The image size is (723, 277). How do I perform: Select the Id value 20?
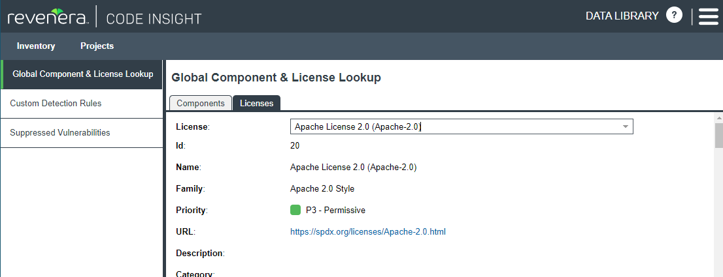point(295,146)
